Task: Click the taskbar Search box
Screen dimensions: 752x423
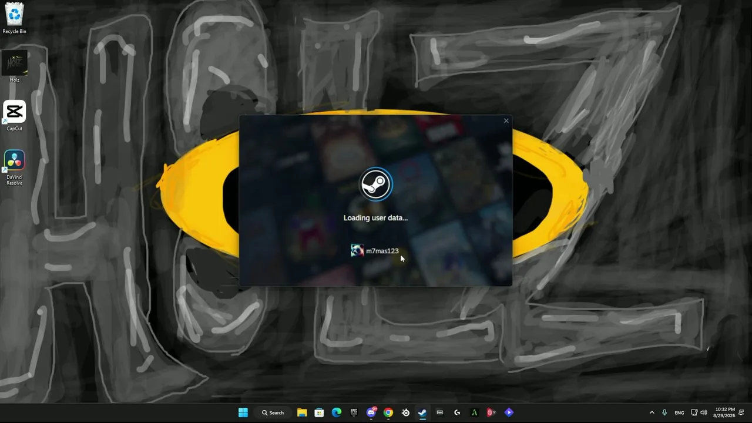Action: click(273, 412)
